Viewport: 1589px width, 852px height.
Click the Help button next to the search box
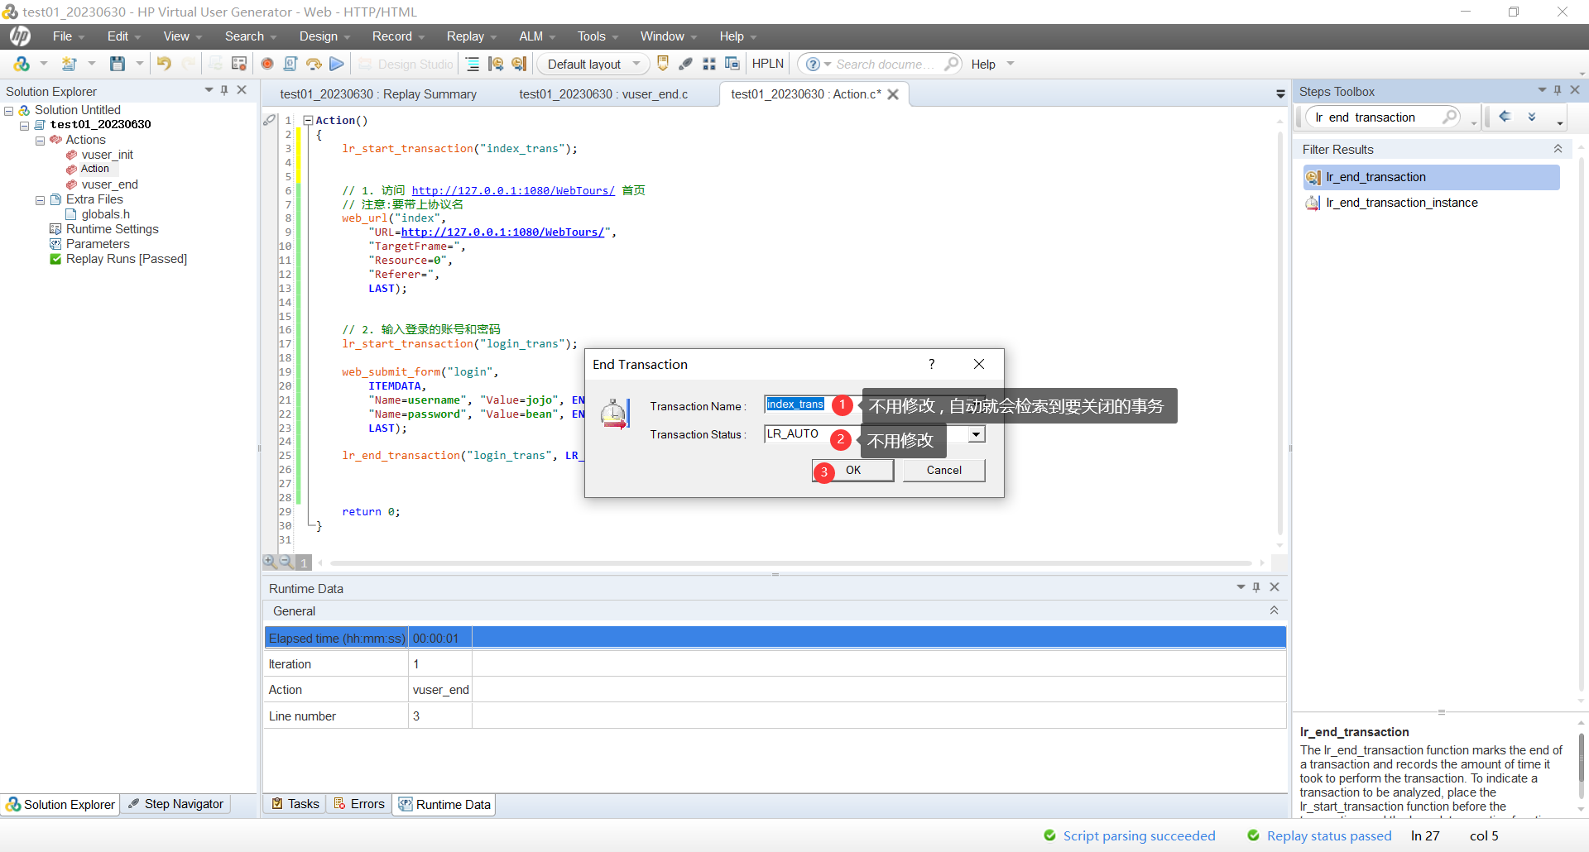point(983,64)
